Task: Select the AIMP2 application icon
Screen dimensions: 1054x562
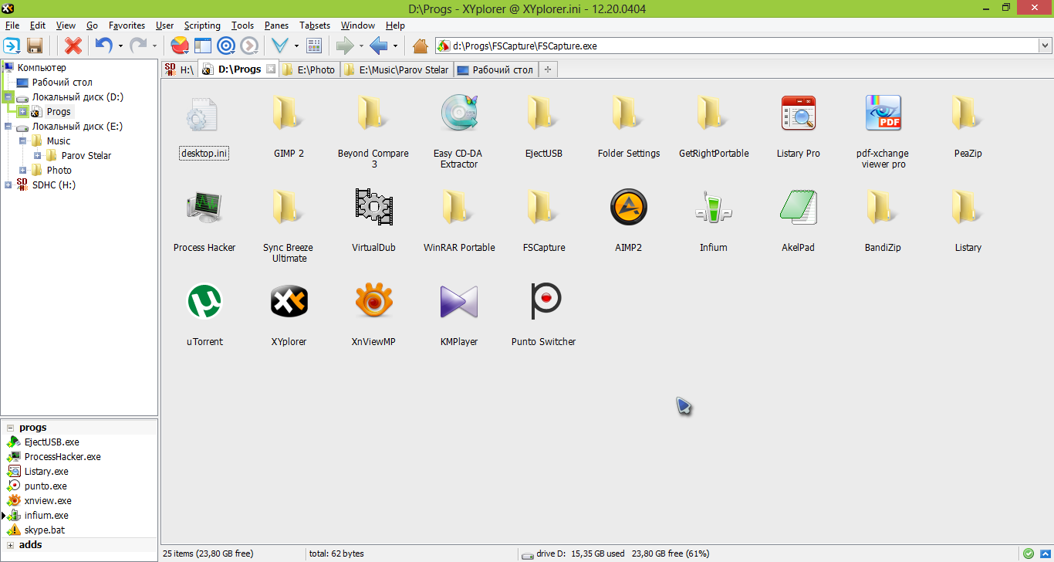Action: 629,207
